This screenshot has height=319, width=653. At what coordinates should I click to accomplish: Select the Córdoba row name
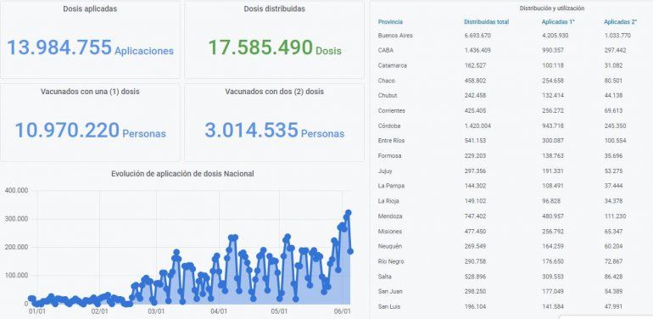point(389,126)
